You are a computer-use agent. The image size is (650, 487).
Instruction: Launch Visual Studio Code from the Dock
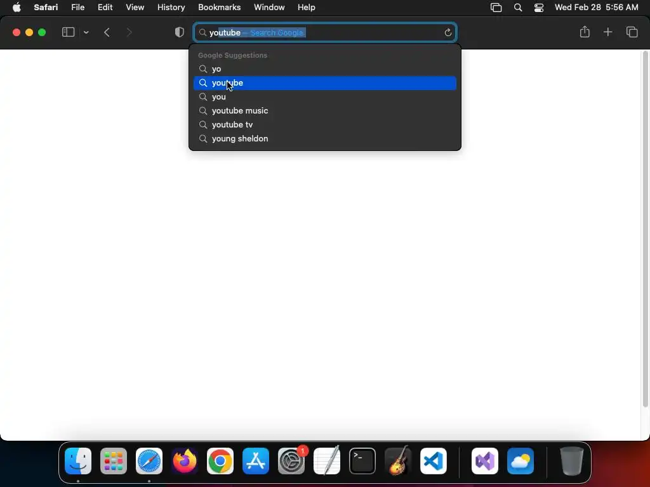[x=433, y=461]
